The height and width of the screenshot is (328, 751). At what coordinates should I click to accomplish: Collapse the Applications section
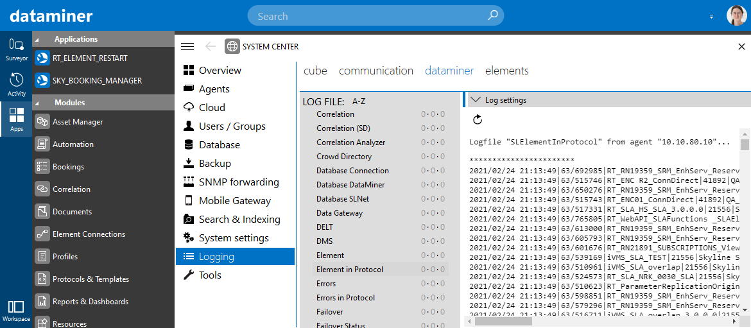[37, 40]
